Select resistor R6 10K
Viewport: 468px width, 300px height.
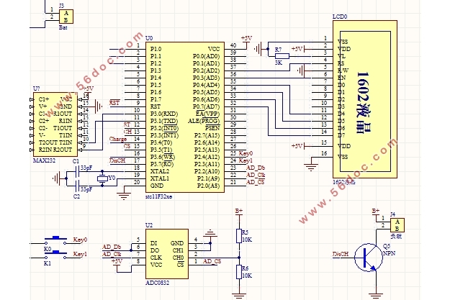click(239, 272)
